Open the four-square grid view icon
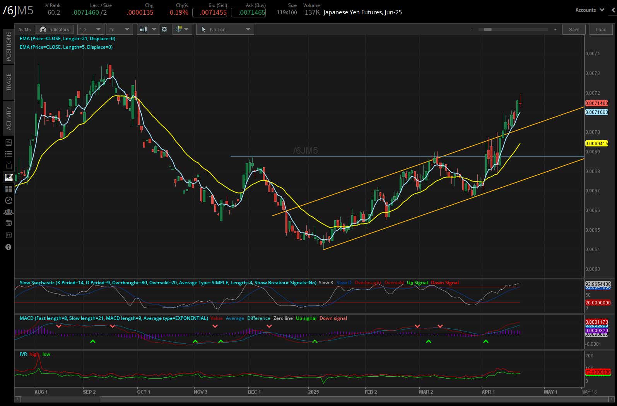 click(8, 189)
